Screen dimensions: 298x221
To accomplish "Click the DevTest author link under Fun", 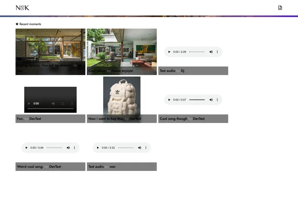I will [35, 119].
